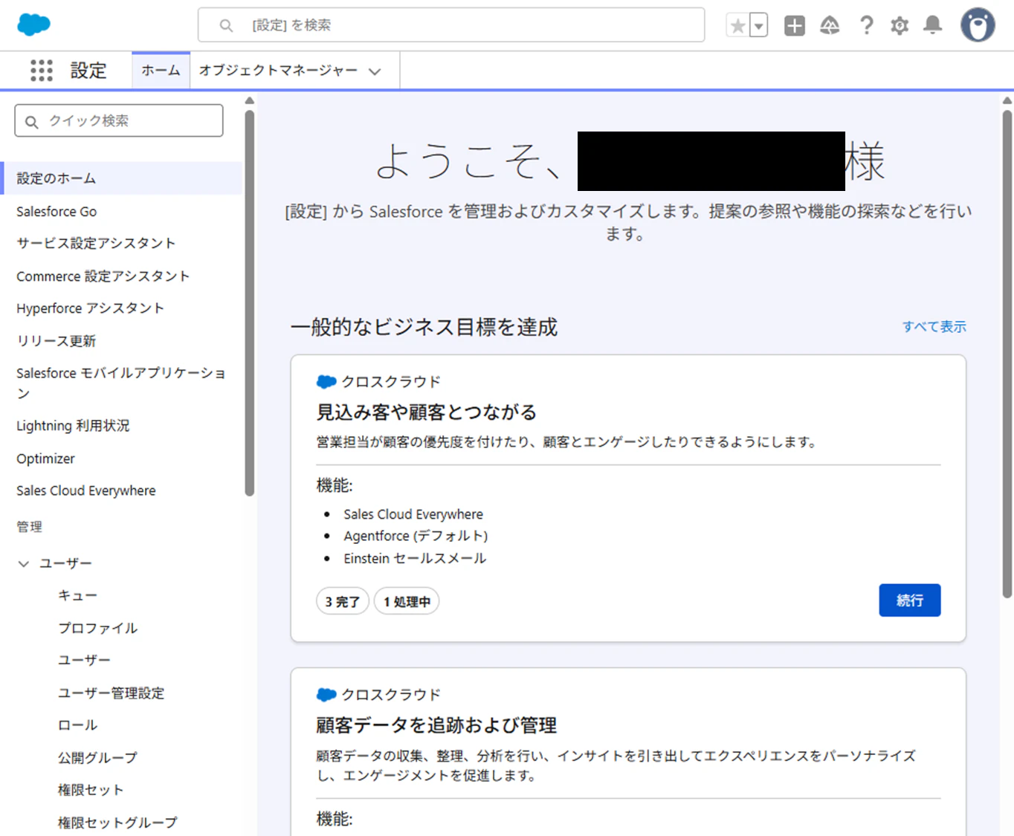Click the すべて表示 link
This screenshot has width=1014, height=836.
[934, 326]
